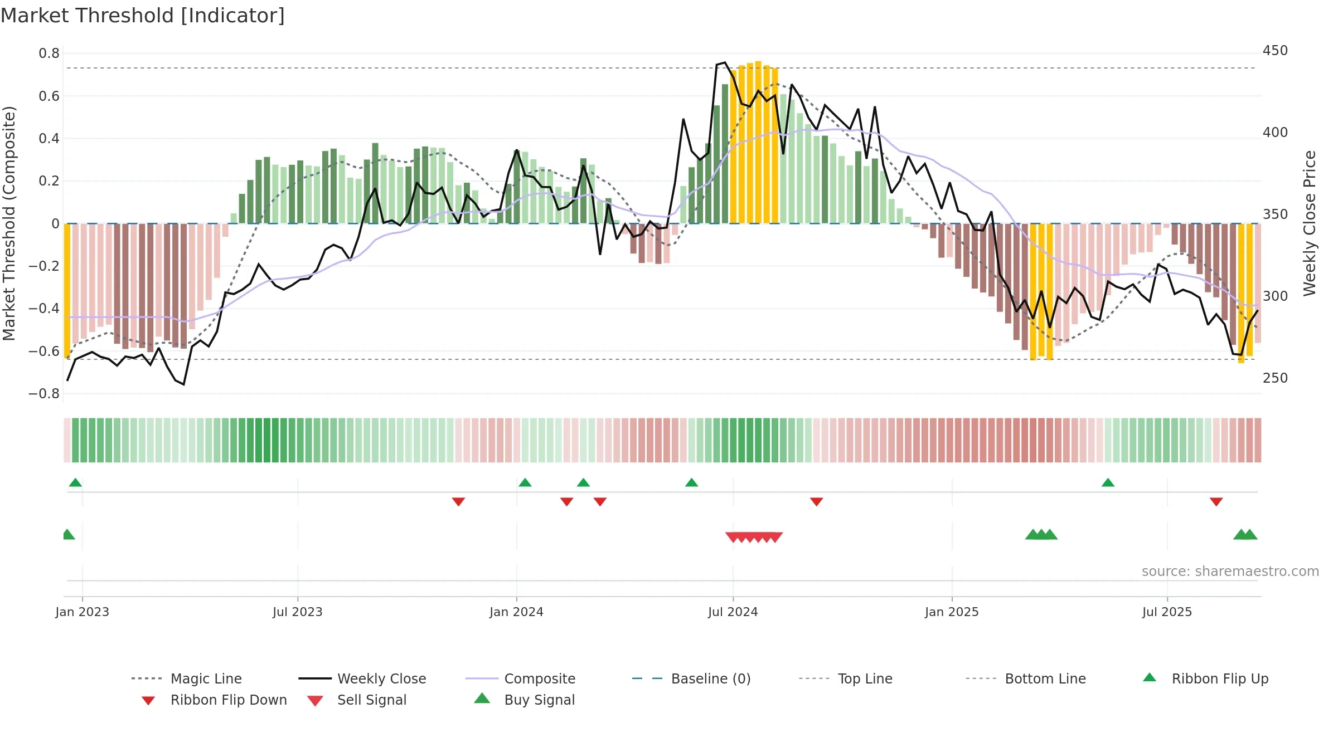Viewport: 1338px width, 752px height.
Task: Click the buy signal cluster near March 2025
Action: 1041,534
